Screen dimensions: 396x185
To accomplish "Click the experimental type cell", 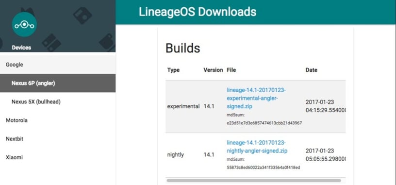I will coord(183,107).
